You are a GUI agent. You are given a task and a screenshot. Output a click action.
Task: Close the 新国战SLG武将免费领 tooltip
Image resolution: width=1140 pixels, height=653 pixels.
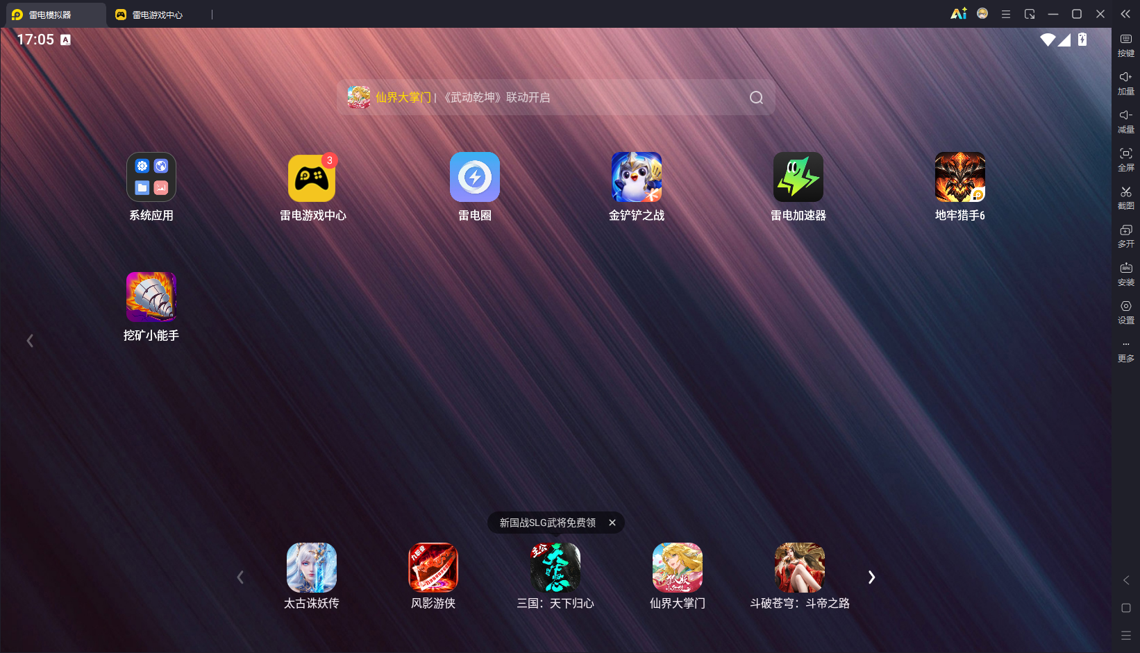click(612, 523)
